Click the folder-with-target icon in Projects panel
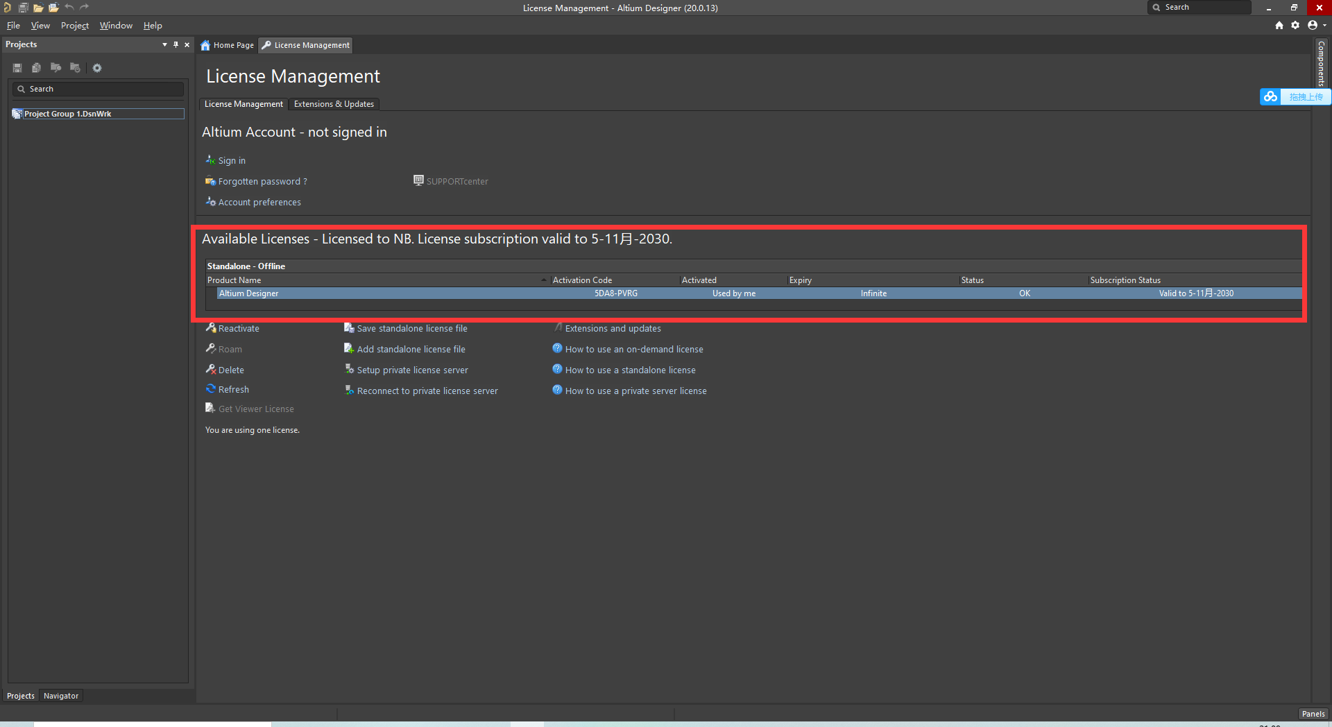The width and height of the screenshot is (1332, 727). tap(75, 68)
